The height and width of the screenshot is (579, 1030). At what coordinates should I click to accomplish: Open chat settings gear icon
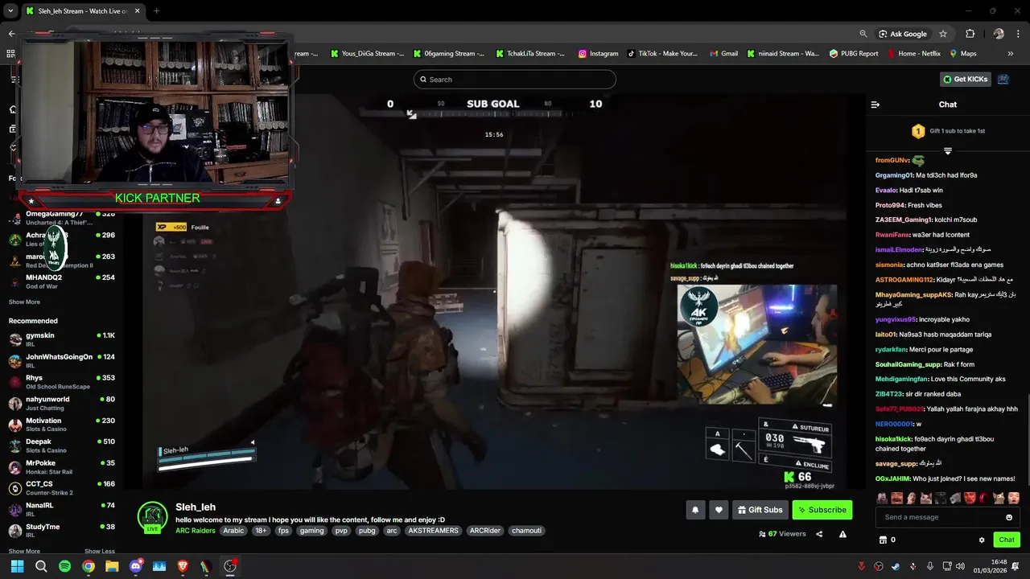tap(982, 540)
